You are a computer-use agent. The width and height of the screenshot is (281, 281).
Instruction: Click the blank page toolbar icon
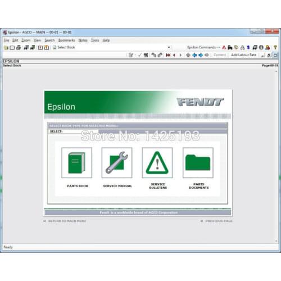coord(12,47)
